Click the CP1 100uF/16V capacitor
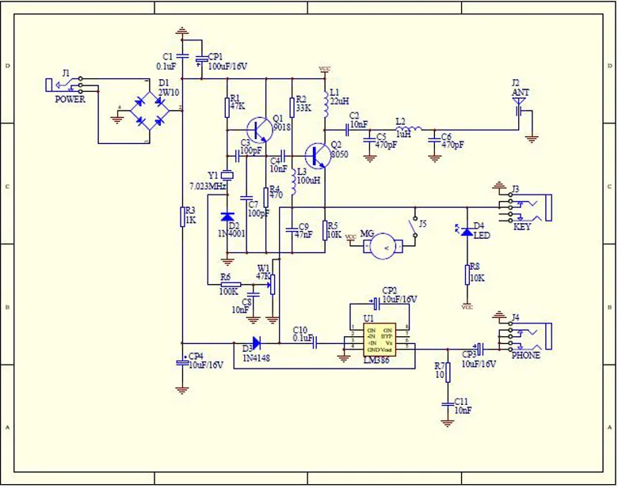 point(201,59)
